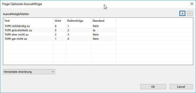Click Reihenfolge value in 'Trifft grösstenteils zu' row
Screen dimensions: 196x93
click(x=79, y=30)
